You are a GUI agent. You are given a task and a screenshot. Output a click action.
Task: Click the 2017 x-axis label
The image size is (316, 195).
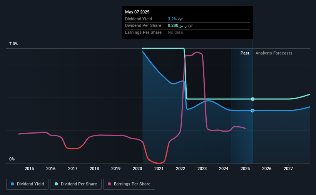tap(72, 169)
